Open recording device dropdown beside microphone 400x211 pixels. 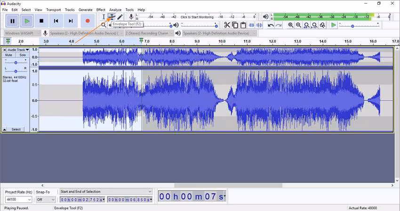click(86, 33)
